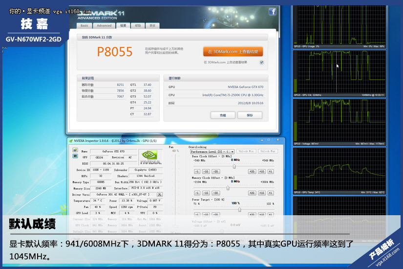Click the GT3 result 52.07

click(147, 96)
